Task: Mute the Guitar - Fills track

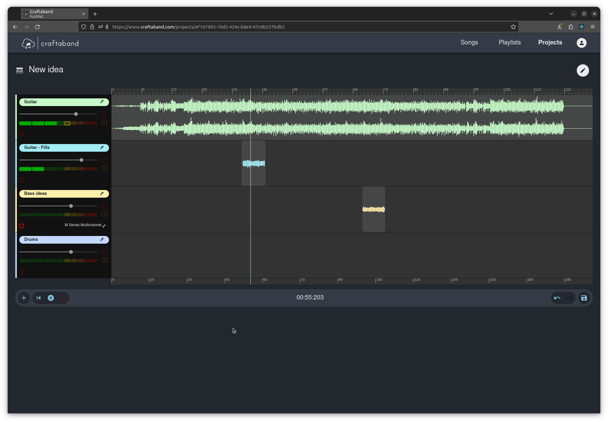Action: (x=104, y=160)
